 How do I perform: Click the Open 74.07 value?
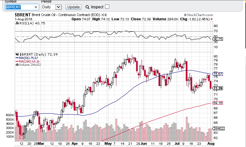[x=81, y=19]
